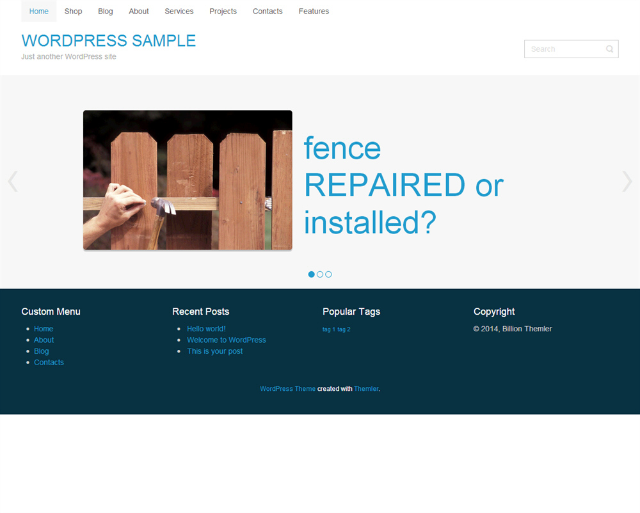The height and width of the screenshot is (513, 640).
Task: Click the tag 2 link
Action: 344,329
